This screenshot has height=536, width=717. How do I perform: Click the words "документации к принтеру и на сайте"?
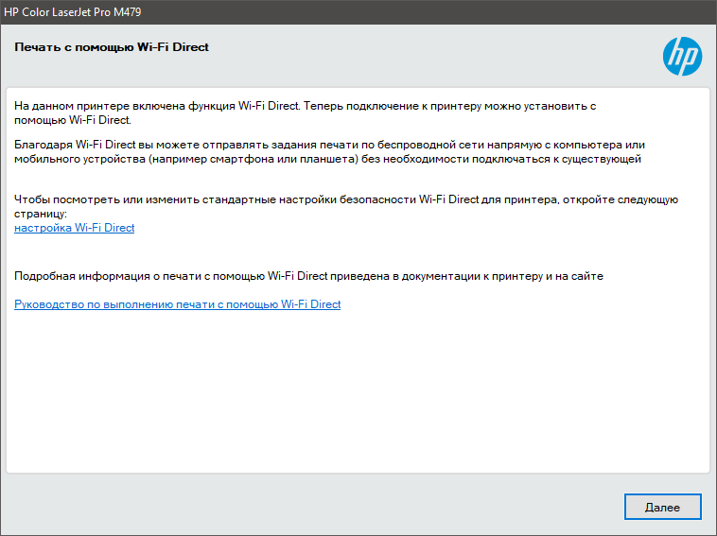click(510, 276)
